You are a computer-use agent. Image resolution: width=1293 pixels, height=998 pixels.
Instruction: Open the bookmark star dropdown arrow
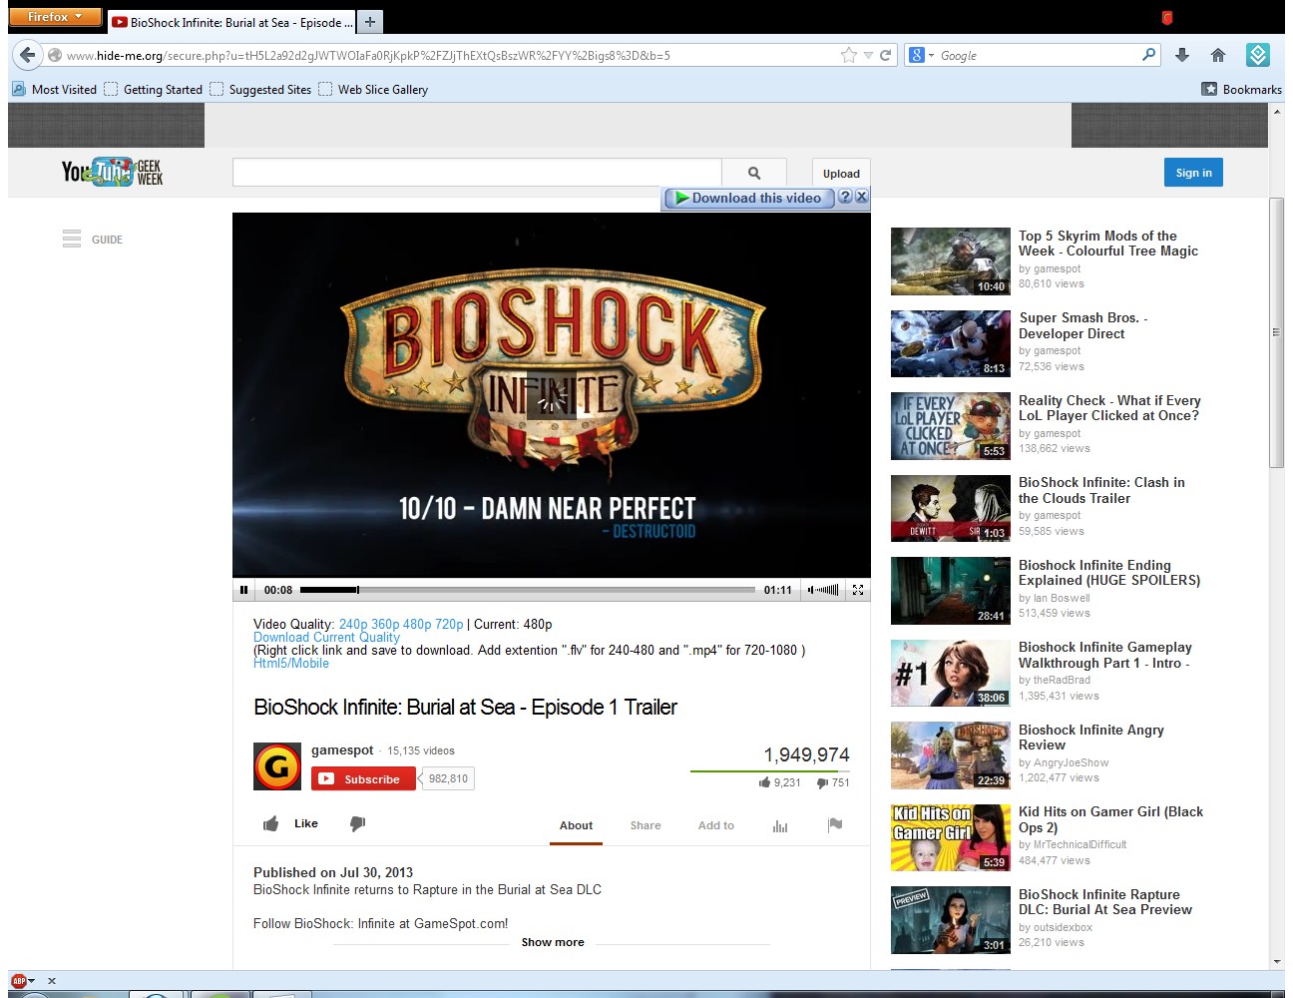coord(868,55)
